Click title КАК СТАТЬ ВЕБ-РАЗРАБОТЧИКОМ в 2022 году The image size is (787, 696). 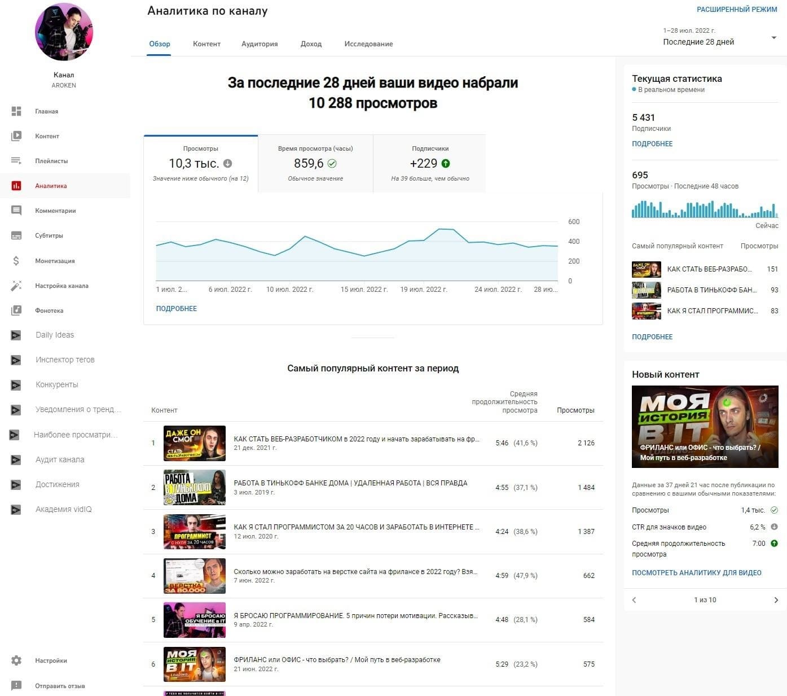coord(357,439)
